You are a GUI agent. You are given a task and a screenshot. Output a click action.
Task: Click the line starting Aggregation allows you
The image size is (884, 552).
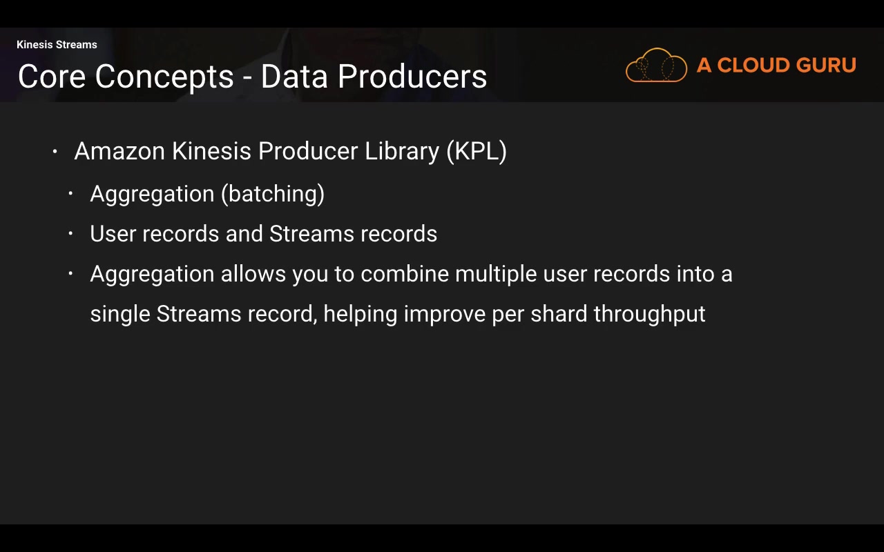[411, 274]
